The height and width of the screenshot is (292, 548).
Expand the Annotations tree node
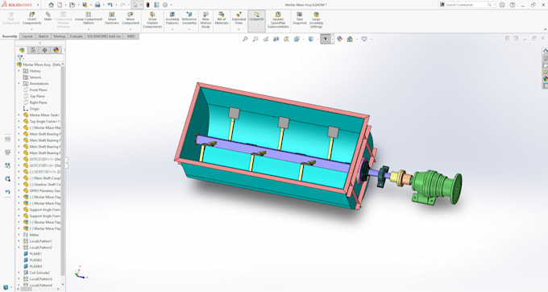click(x=19, y=84)
